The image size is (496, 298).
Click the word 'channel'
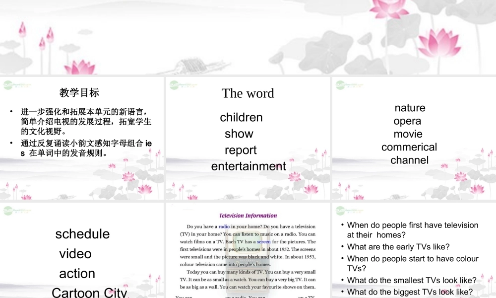tap(409, 160)
